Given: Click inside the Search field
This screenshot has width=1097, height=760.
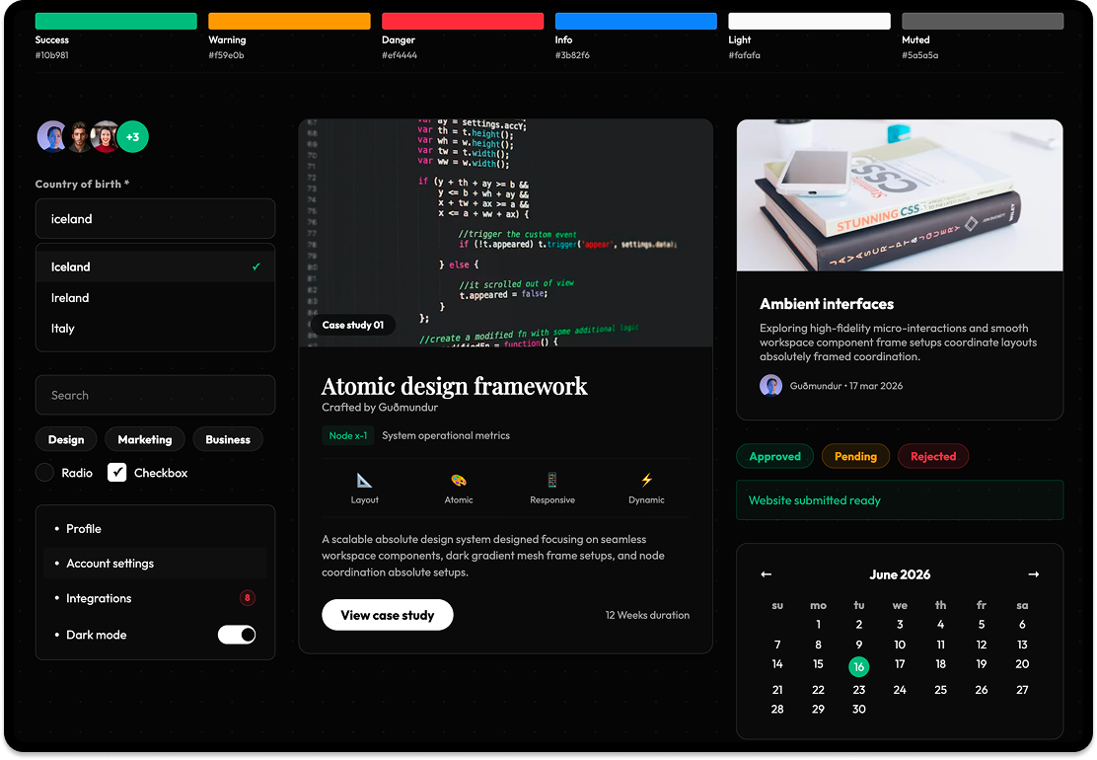Looking at the screenshot, I should 155,395.
